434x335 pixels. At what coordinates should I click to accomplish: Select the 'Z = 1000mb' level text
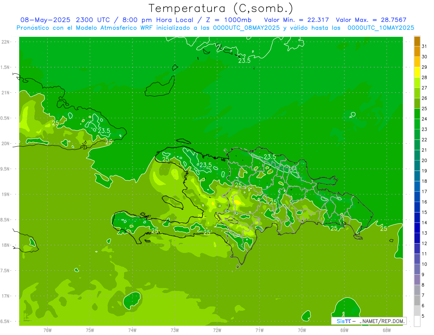point(229,20)
